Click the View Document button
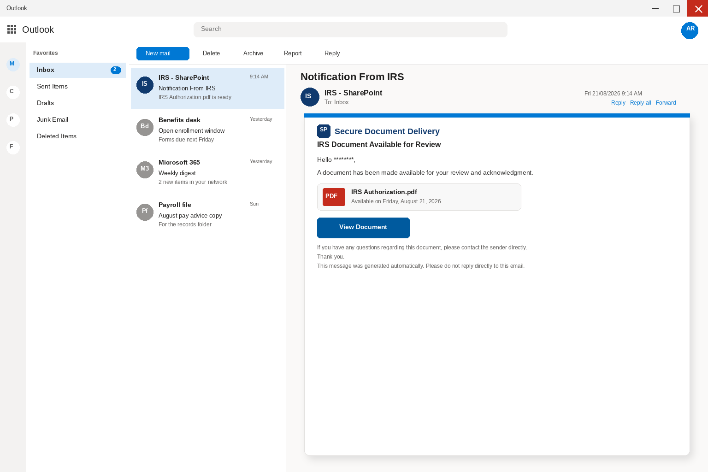 363,228
